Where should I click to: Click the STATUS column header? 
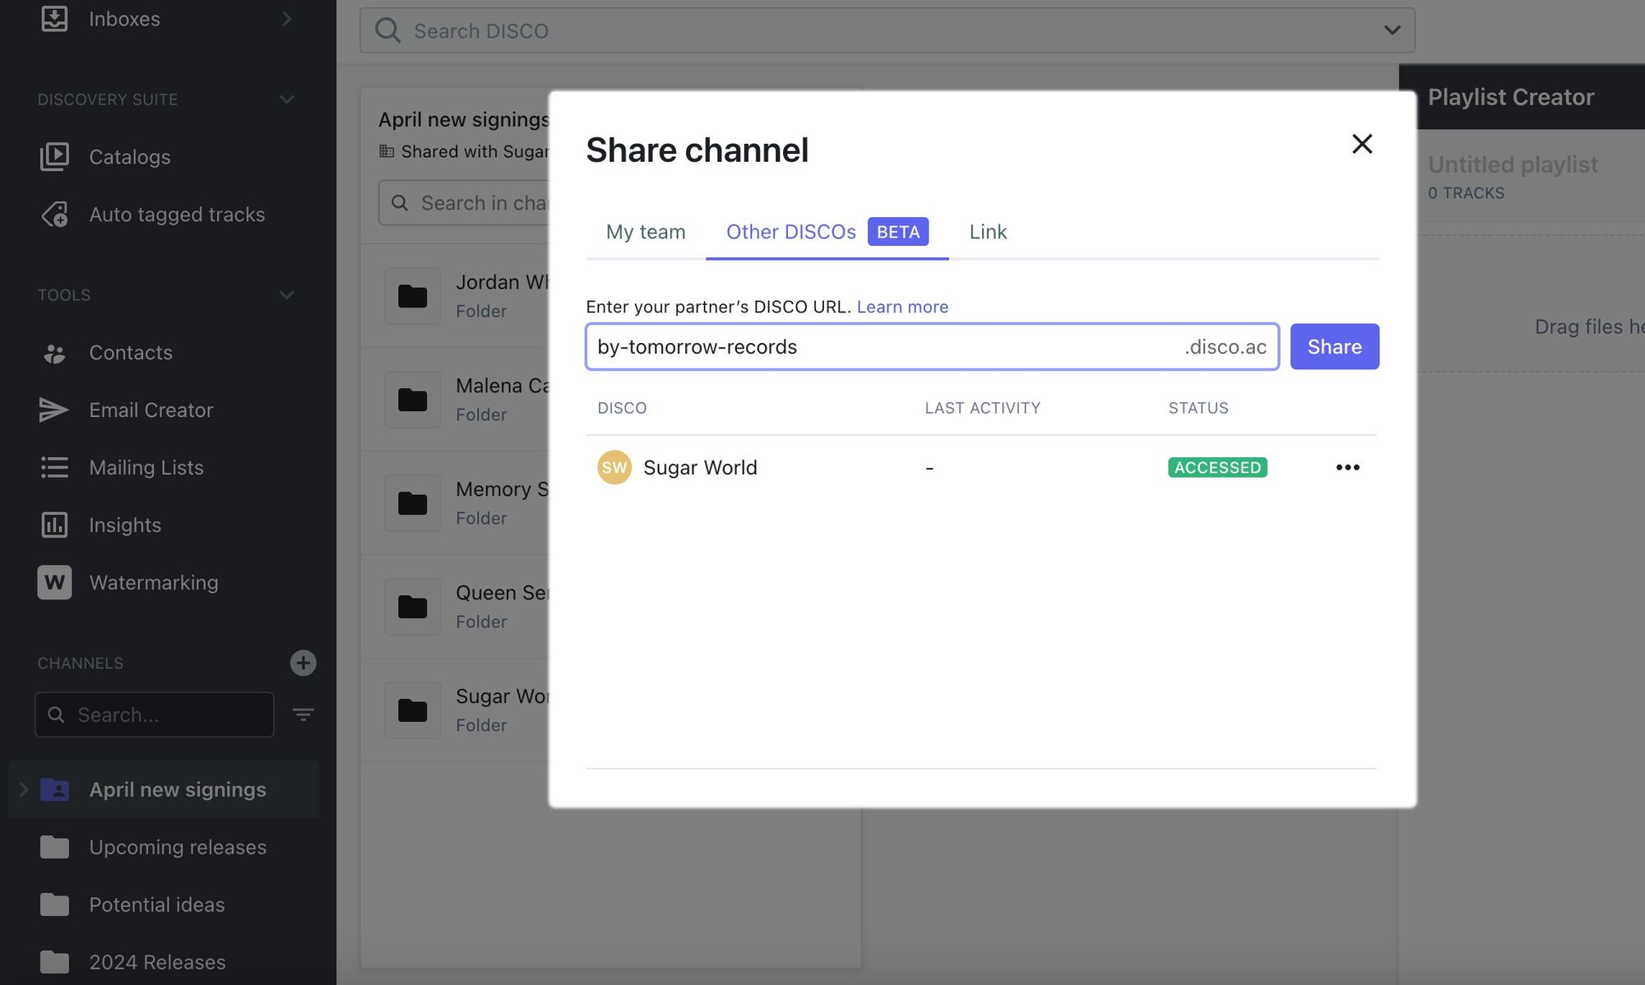(x=1198, y=408)
